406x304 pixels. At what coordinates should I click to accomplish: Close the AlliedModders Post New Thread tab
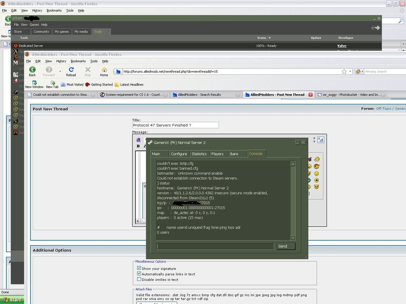[x=310, y=95]
